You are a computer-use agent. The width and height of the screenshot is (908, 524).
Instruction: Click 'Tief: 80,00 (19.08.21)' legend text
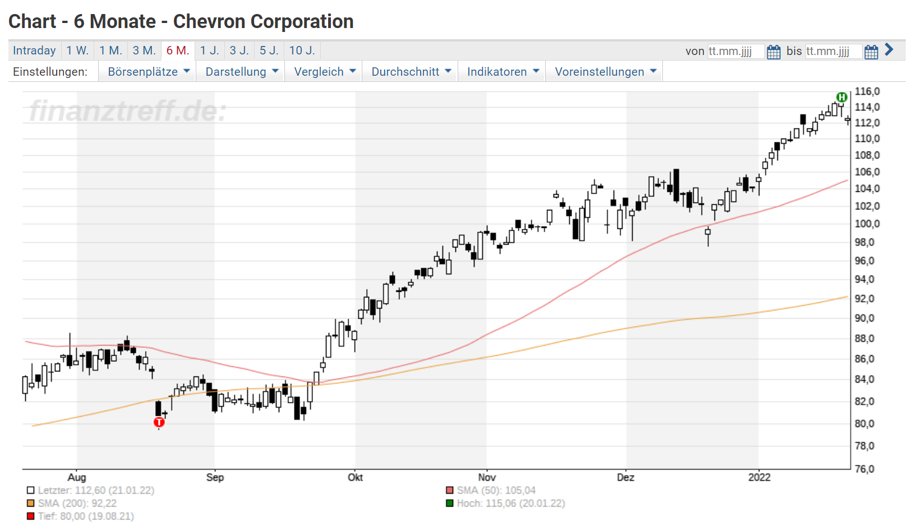coord(86,516)
